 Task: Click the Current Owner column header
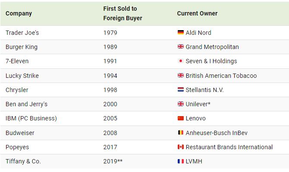(197, 13)
